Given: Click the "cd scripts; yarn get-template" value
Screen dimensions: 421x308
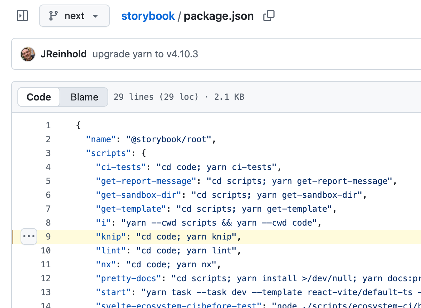Looking at the screenshot, I should pyautogui.click(x=254, y=209).
